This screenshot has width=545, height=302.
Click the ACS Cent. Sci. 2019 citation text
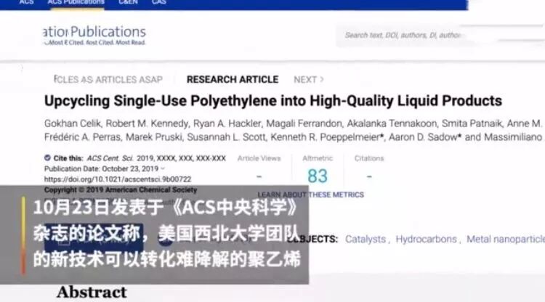coord(156,158)
